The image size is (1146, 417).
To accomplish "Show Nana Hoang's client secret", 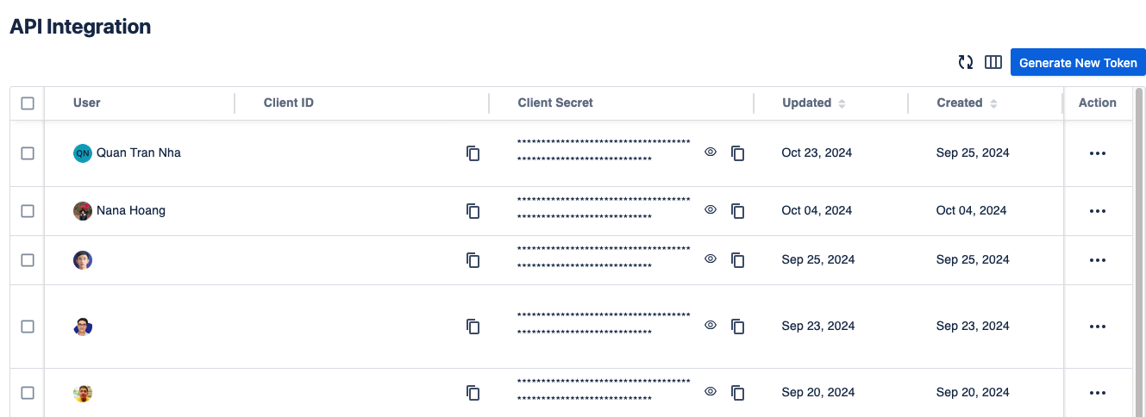I will (x=711, y=209).
